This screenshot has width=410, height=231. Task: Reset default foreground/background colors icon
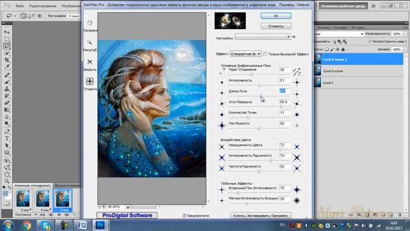tap(4, 187)
